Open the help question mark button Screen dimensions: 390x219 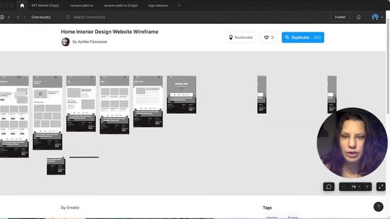[378, 207]
